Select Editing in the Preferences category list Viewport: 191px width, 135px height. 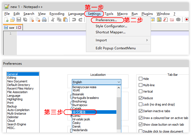12,78
